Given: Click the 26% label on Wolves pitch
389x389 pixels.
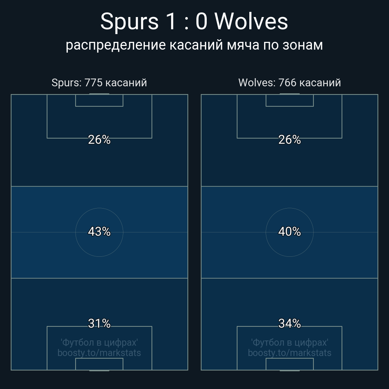Looking at the screenshot, I should click(x=289, y=140).
